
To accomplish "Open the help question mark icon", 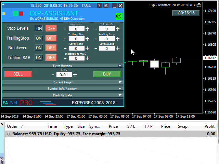I will 99,5.
